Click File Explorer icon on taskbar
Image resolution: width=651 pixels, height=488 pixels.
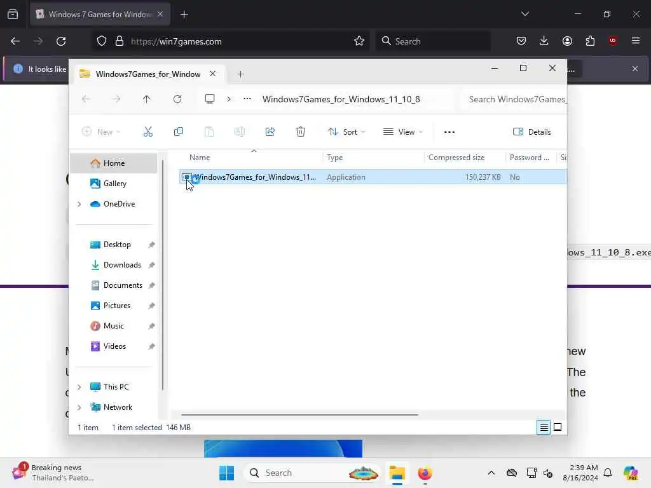tap(397, 473)
